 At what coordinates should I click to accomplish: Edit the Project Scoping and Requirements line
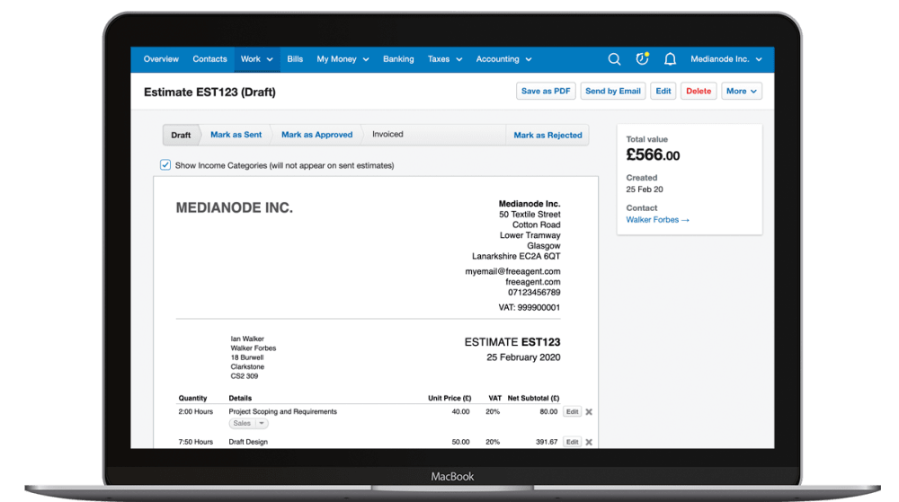coord(572,411)
